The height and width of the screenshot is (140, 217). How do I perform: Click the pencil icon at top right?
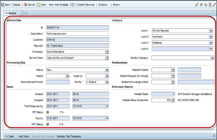tap(214, 5)
